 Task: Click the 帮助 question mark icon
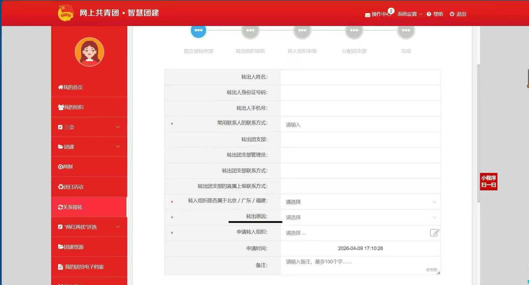pos(429,14)
